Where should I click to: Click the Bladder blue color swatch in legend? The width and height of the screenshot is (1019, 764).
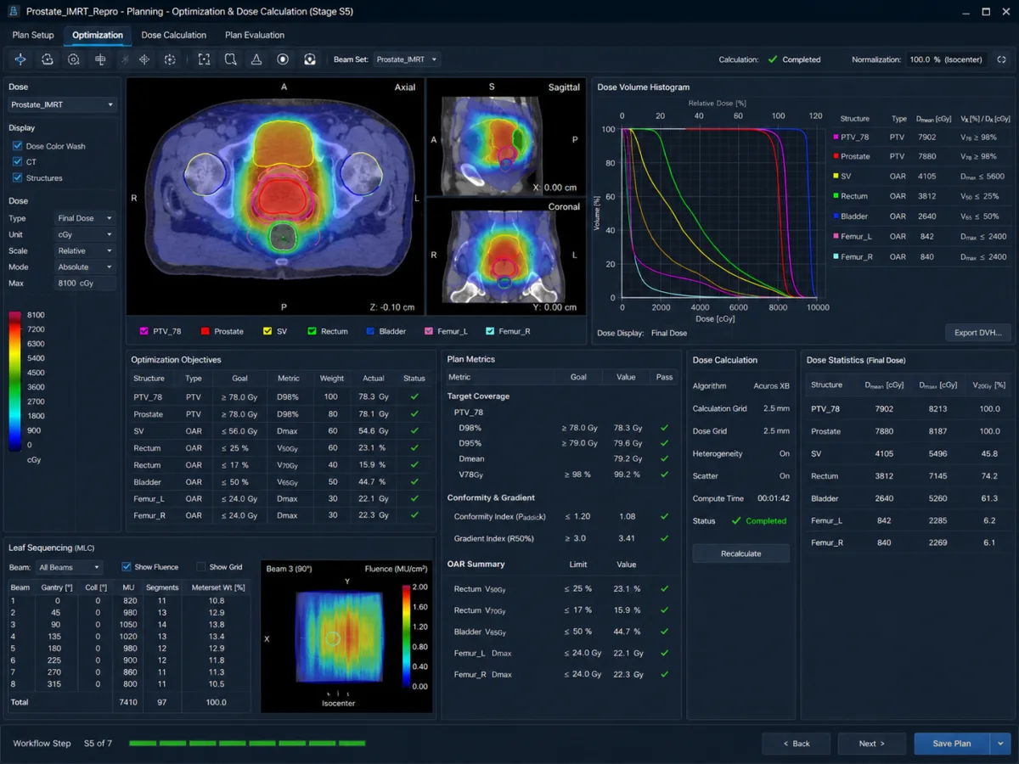click(x=371, y=331)
